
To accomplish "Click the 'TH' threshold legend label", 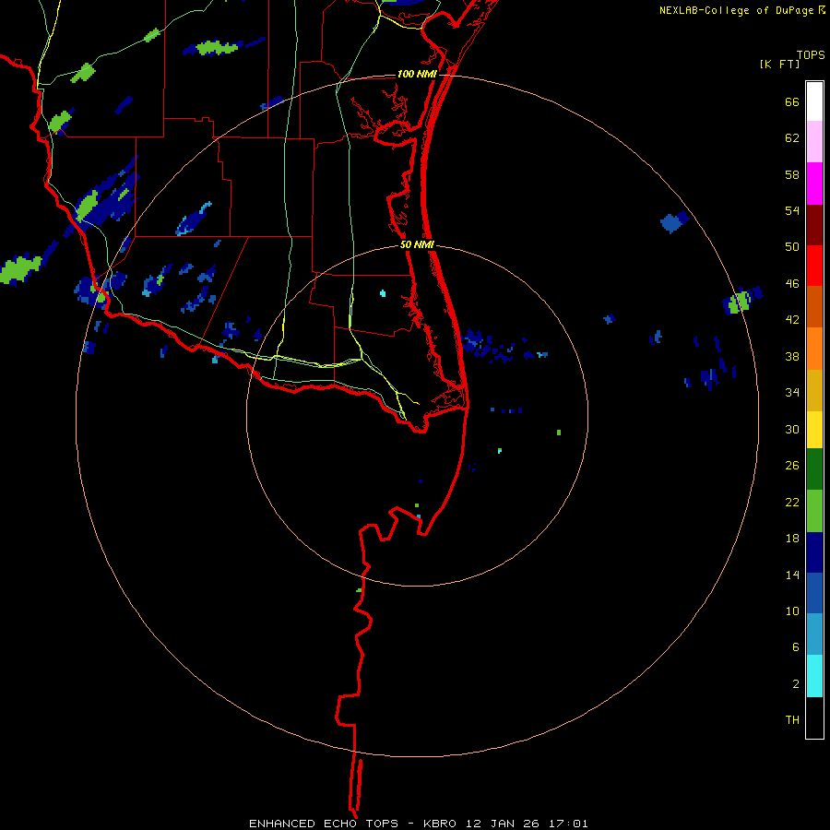I will tap(792, 719).
